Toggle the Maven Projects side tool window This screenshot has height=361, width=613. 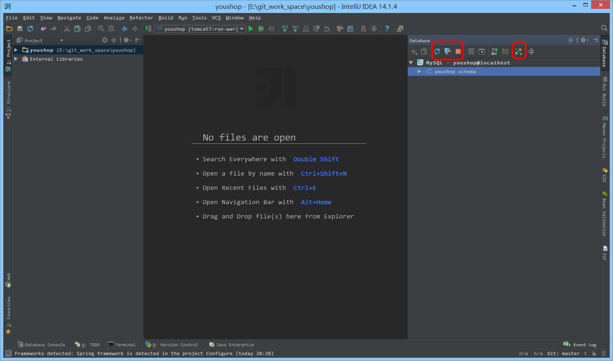[605, 137]
